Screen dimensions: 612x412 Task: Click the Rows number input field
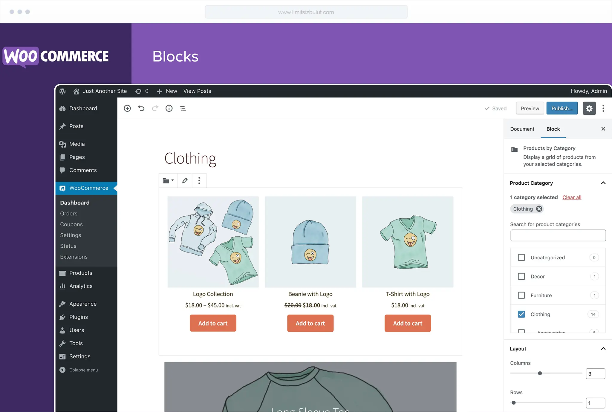coord(595,403)
